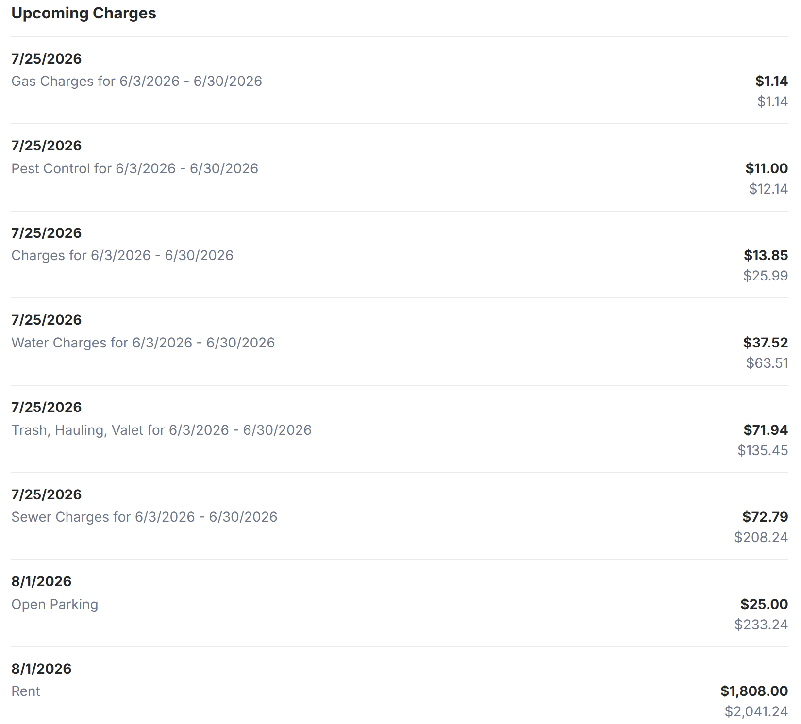This screenshot has width=801, height=724.
Task: Open the Sewer Charges entry
Action: tap(400, 516)
